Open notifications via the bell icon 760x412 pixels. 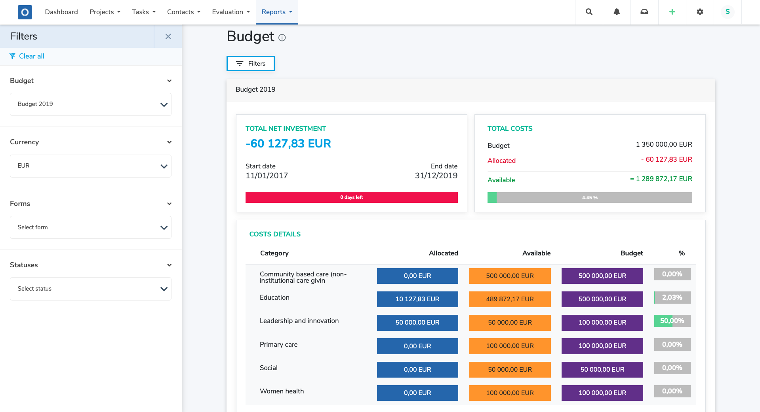pos(616,12)
